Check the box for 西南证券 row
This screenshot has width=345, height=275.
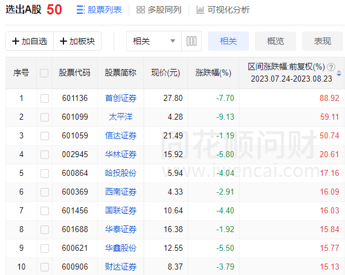point(45,192)
